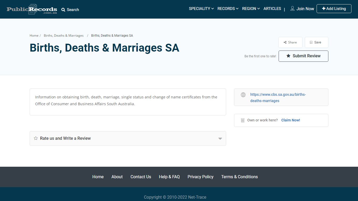Open the ARTICLES menu item
Image resolution: width=358 pixels, height=201 pixels.
(x=272, y=9)
